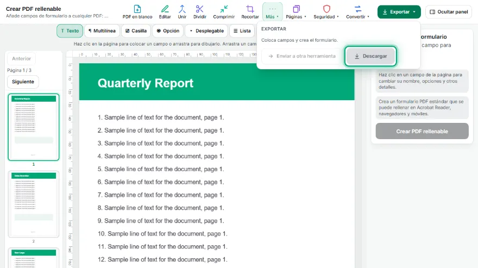478x268 pixels.
Task: Click line 8 sample text
Action: (x=161, y=208)
